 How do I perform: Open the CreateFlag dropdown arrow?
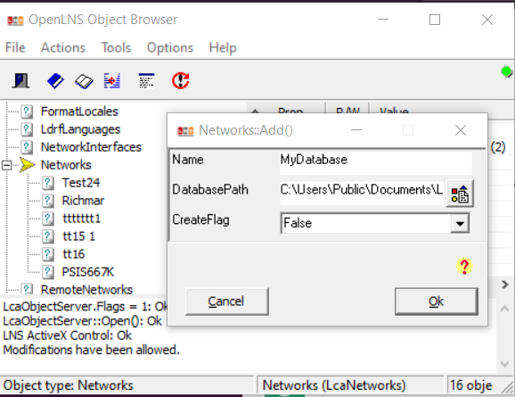point(460,223)
